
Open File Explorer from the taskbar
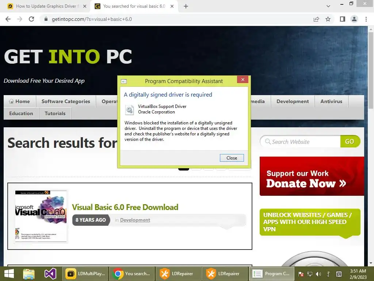point(29,274)
